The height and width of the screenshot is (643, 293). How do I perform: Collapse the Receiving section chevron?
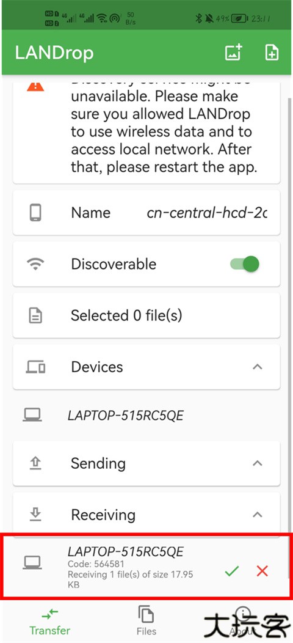point(258,514)
